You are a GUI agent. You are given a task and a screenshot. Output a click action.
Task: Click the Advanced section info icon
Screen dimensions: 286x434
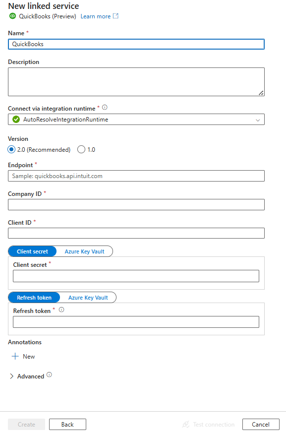[x=49, y=376]
